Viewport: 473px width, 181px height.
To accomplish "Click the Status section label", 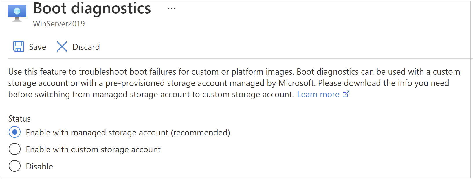I will click(x=19, y=118).
